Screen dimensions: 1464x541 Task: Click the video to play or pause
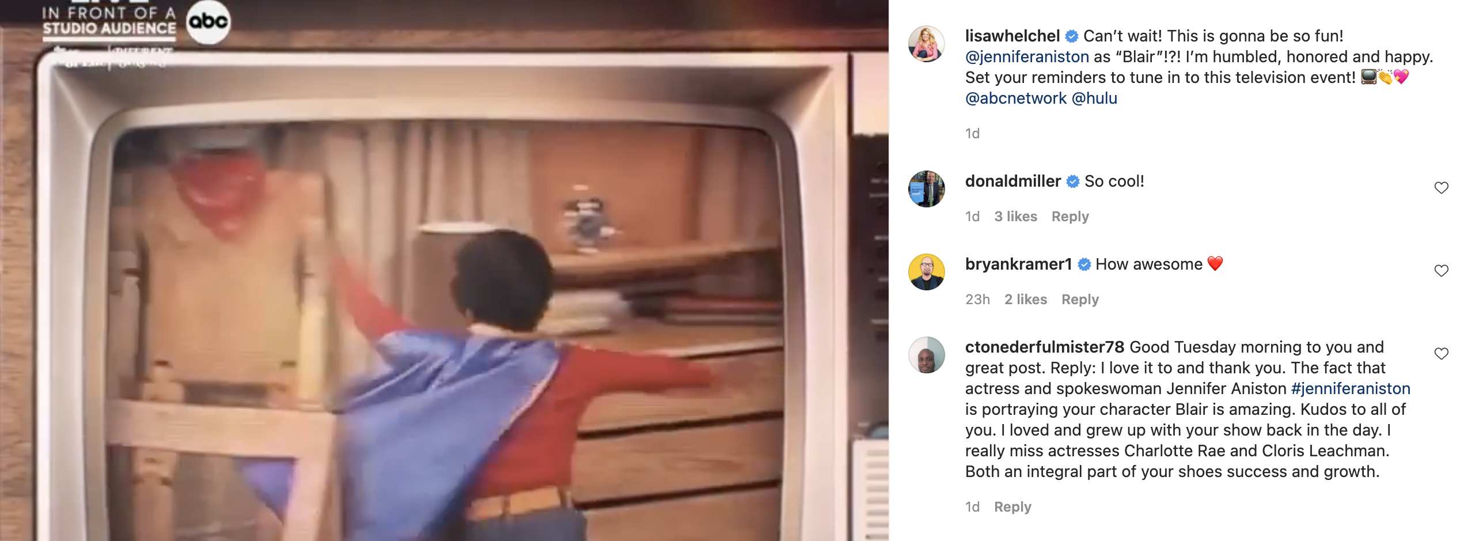[444, 271]
